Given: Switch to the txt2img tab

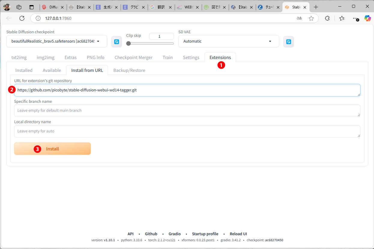Looking at the screenshot, I should [x=19, y=58].
